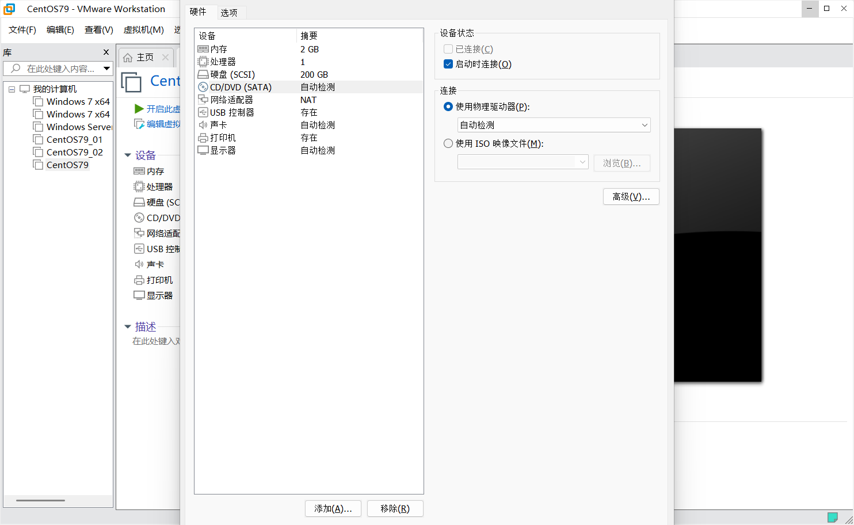Click the 处理器 icon in the main window device panel
Viewport: 854px width, 525px height.
(x=139, y=187)
